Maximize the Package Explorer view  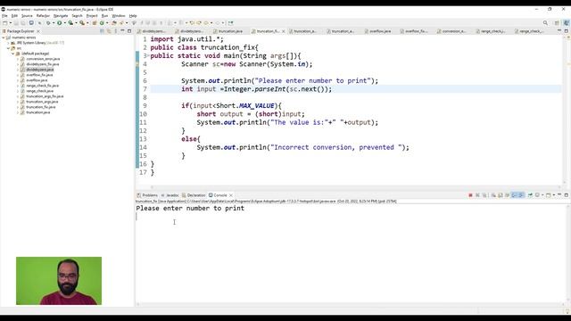click(129, 31)
